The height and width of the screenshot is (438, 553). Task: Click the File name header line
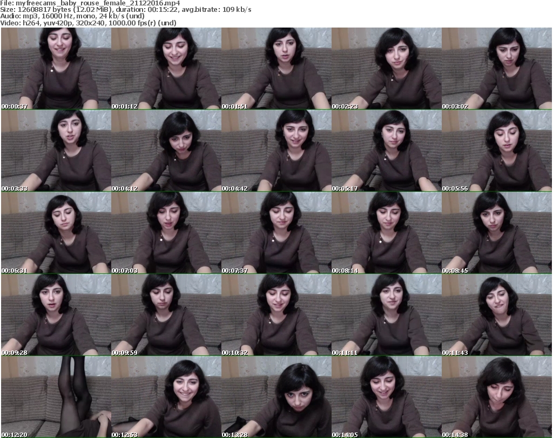click(x=90, y=3)
